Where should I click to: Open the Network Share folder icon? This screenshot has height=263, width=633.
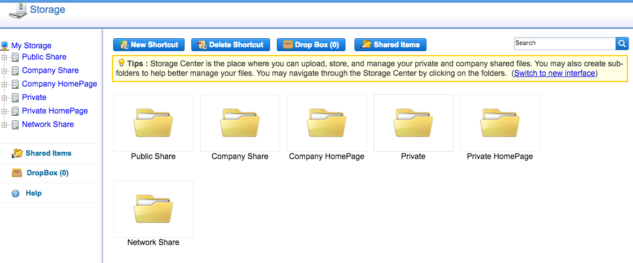[x=153, y=209]
